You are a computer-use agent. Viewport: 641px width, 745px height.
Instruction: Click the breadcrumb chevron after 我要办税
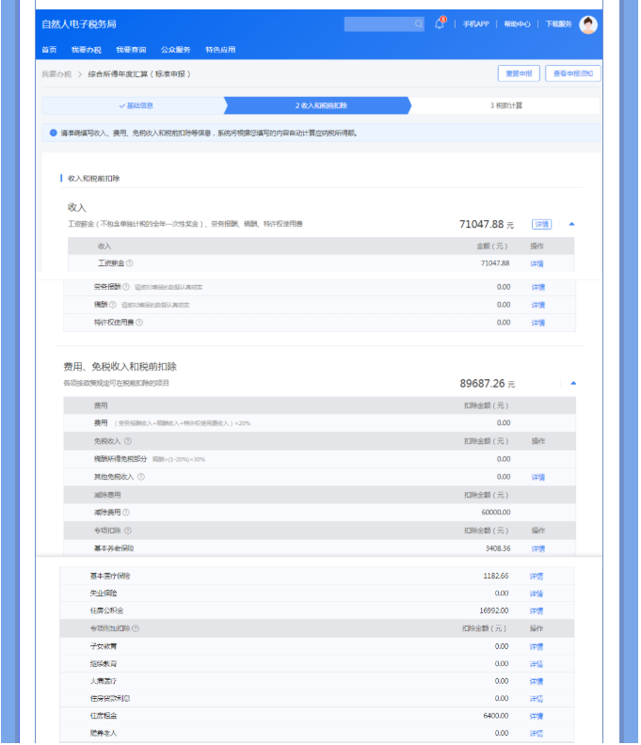(79, 74)
